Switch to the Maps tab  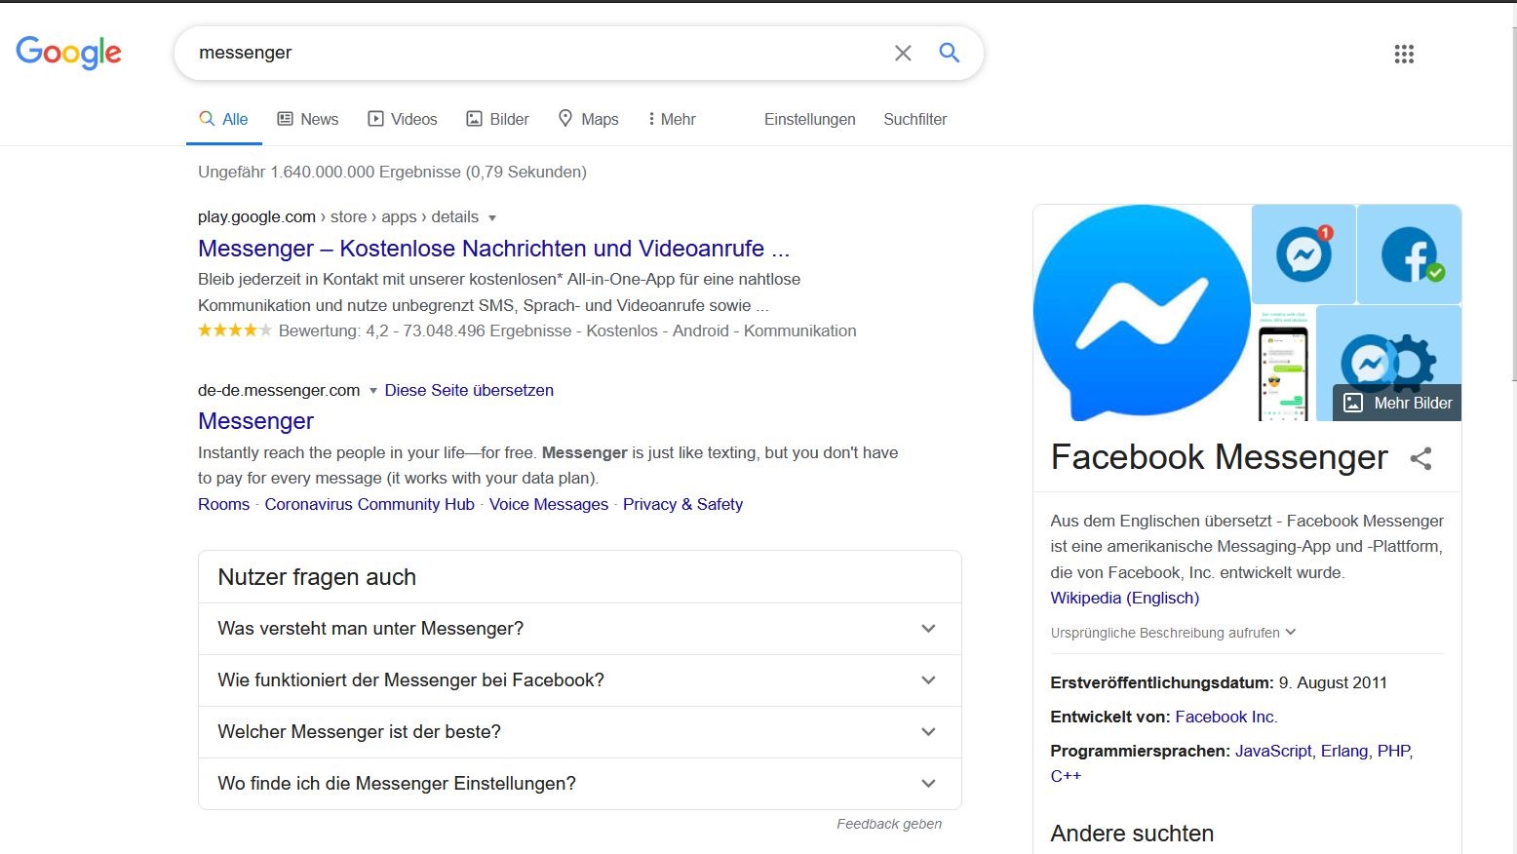(x=588, y=119)
